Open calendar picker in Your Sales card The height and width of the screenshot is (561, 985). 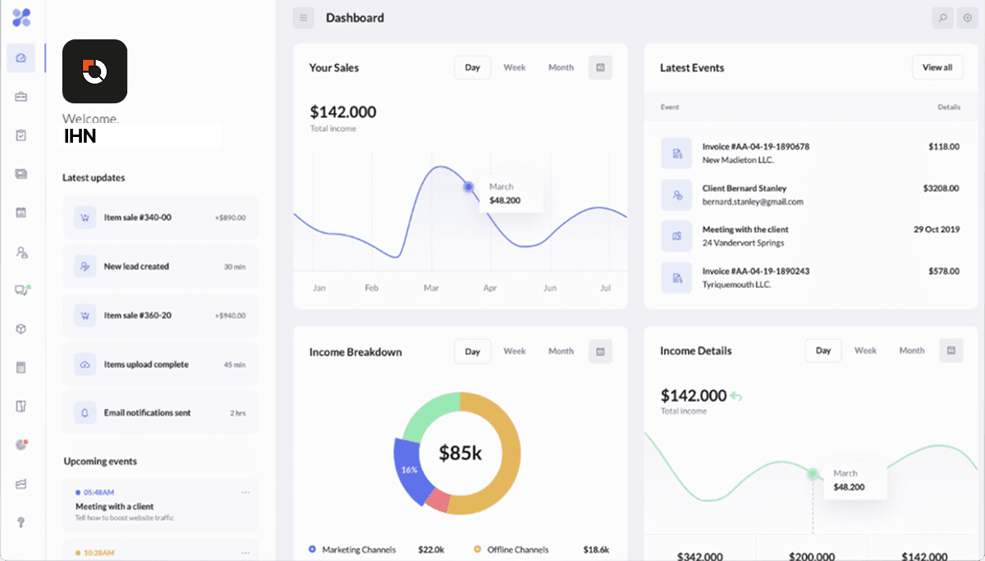pyautogui.click(x=600, y=68)
